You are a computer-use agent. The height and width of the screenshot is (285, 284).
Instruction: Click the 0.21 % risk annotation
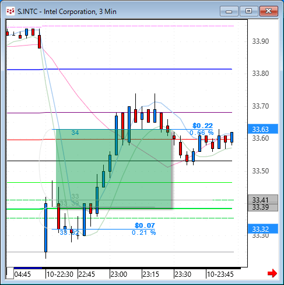click(x=144, y=232)
